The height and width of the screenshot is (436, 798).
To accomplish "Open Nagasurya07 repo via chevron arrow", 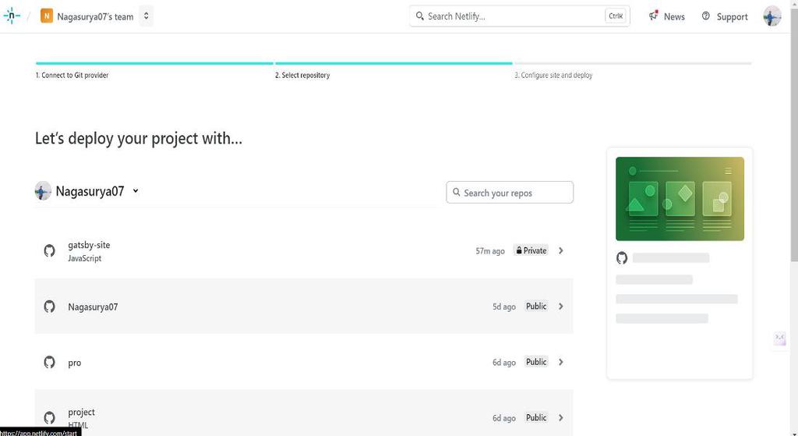I will (x=561, y=306).
